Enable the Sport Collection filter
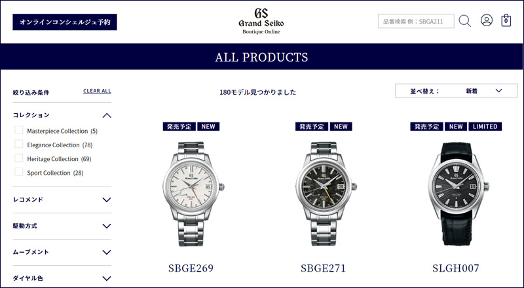Viewport: 524px width, 288px height. (x=19, y=172)
